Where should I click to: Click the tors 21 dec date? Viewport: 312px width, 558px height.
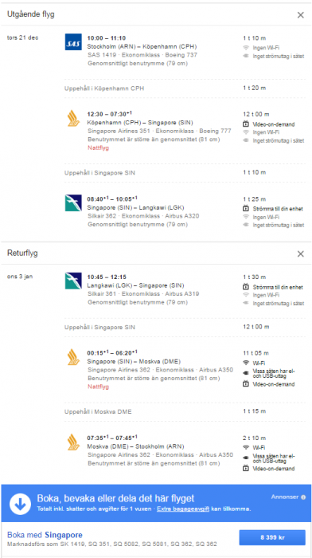tap(22, 37)
